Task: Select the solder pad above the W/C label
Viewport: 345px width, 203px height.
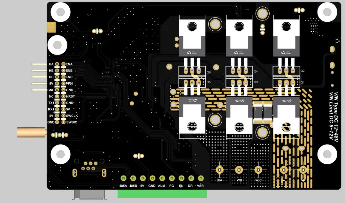Action: point(258,170)
